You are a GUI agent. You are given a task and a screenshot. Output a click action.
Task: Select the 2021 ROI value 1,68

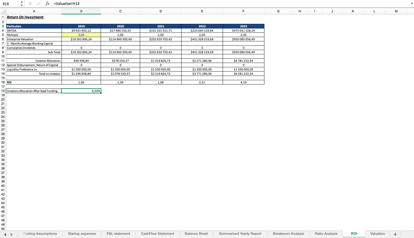click(x=161, y=82)
